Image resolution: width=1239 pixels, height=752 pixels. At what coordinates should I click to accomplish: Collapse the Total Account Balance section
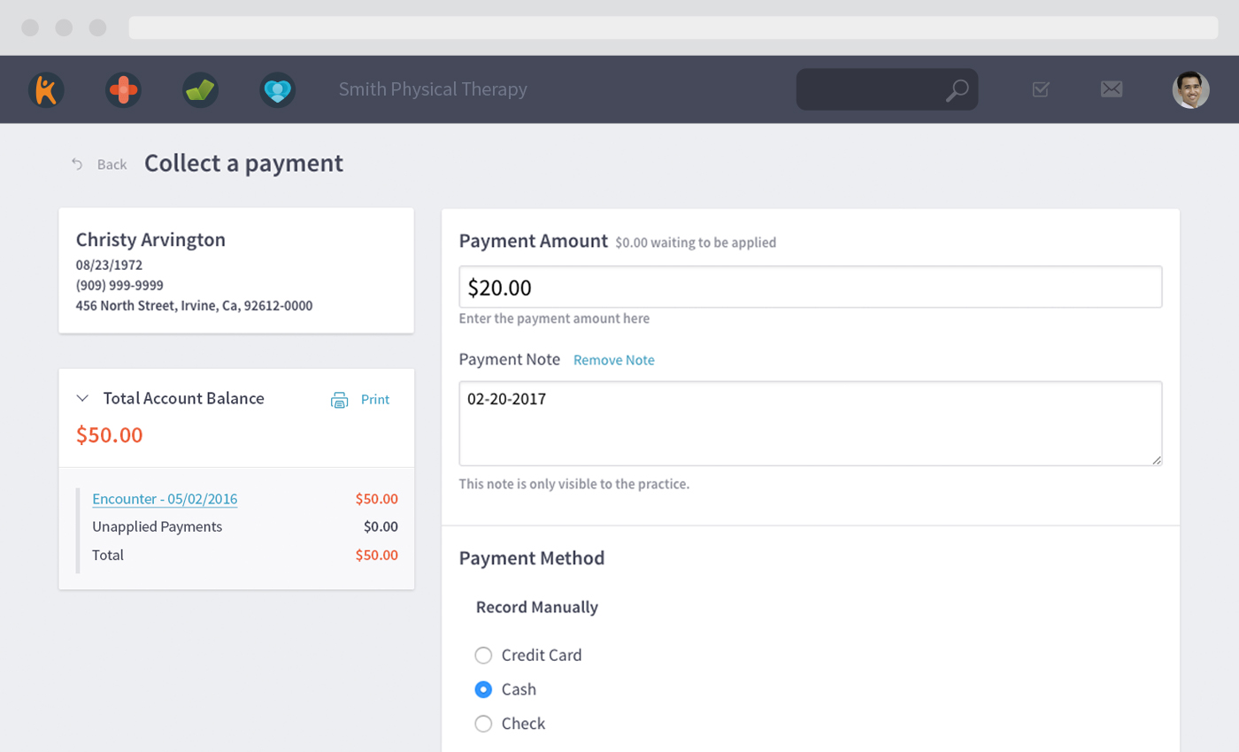pos(82,398)
